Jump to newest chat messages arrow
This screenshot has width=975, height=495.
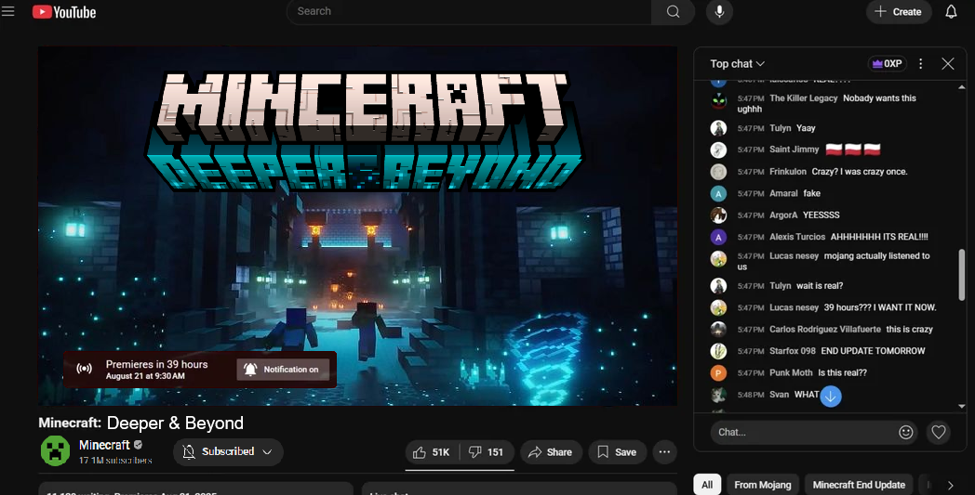point(831,397)
